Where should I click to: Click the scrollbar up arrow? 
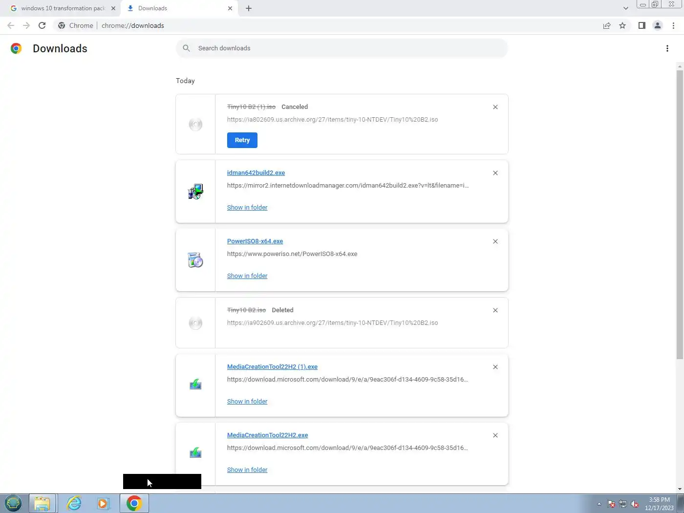(680, 66)
